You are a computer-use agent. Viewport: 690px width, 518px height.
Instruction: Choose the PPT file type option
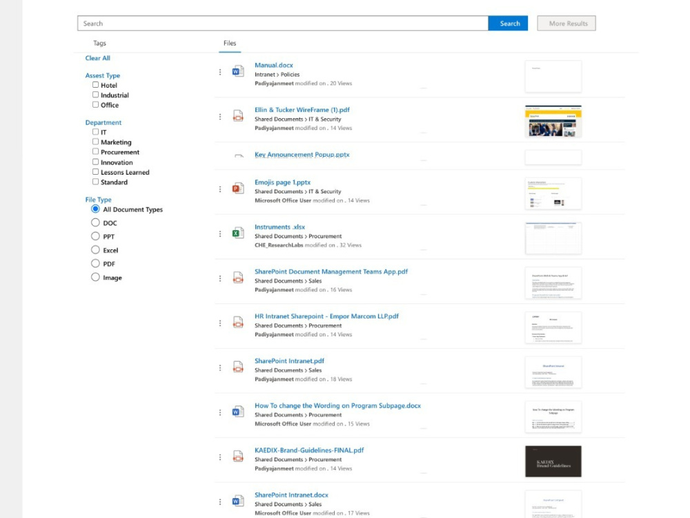95,236
